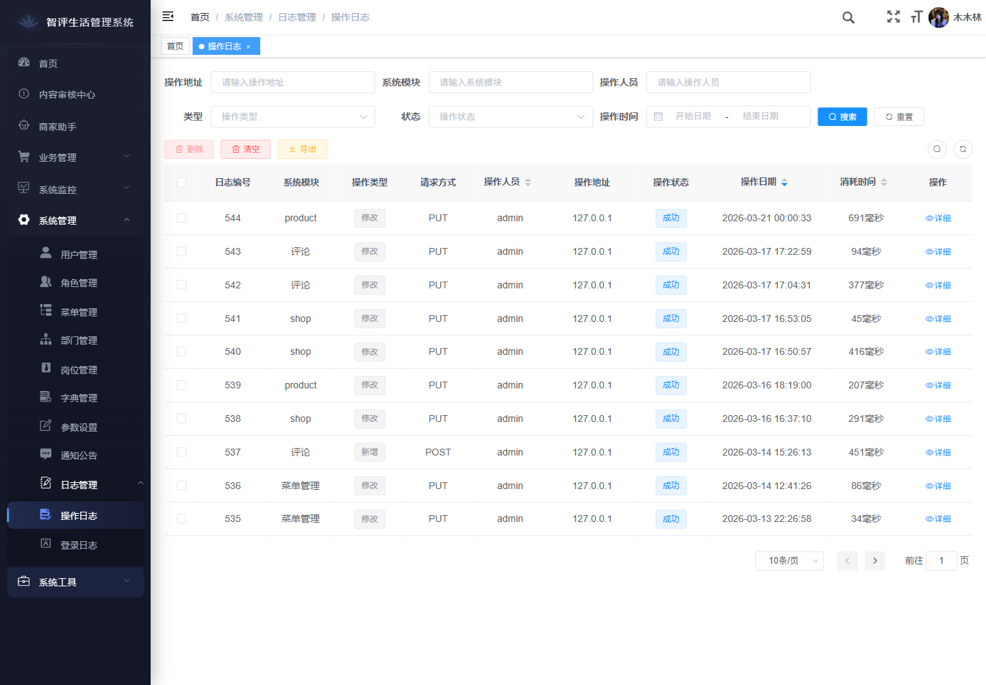986x685 pixels.
Task: Open the 操作类型 dropdown
Action: (x=293, y=116)
